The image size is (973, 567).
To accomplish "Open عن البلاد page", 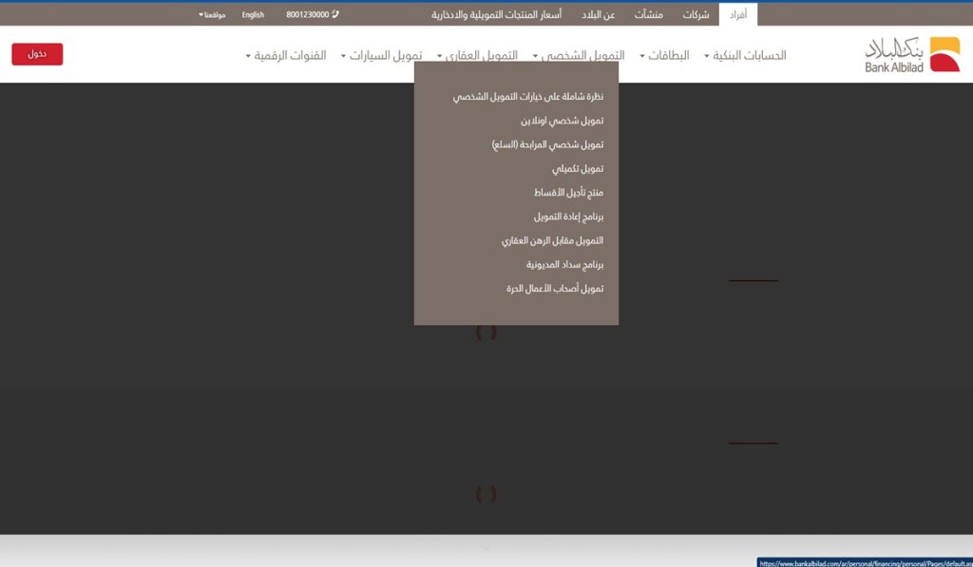I will point(599,14).
